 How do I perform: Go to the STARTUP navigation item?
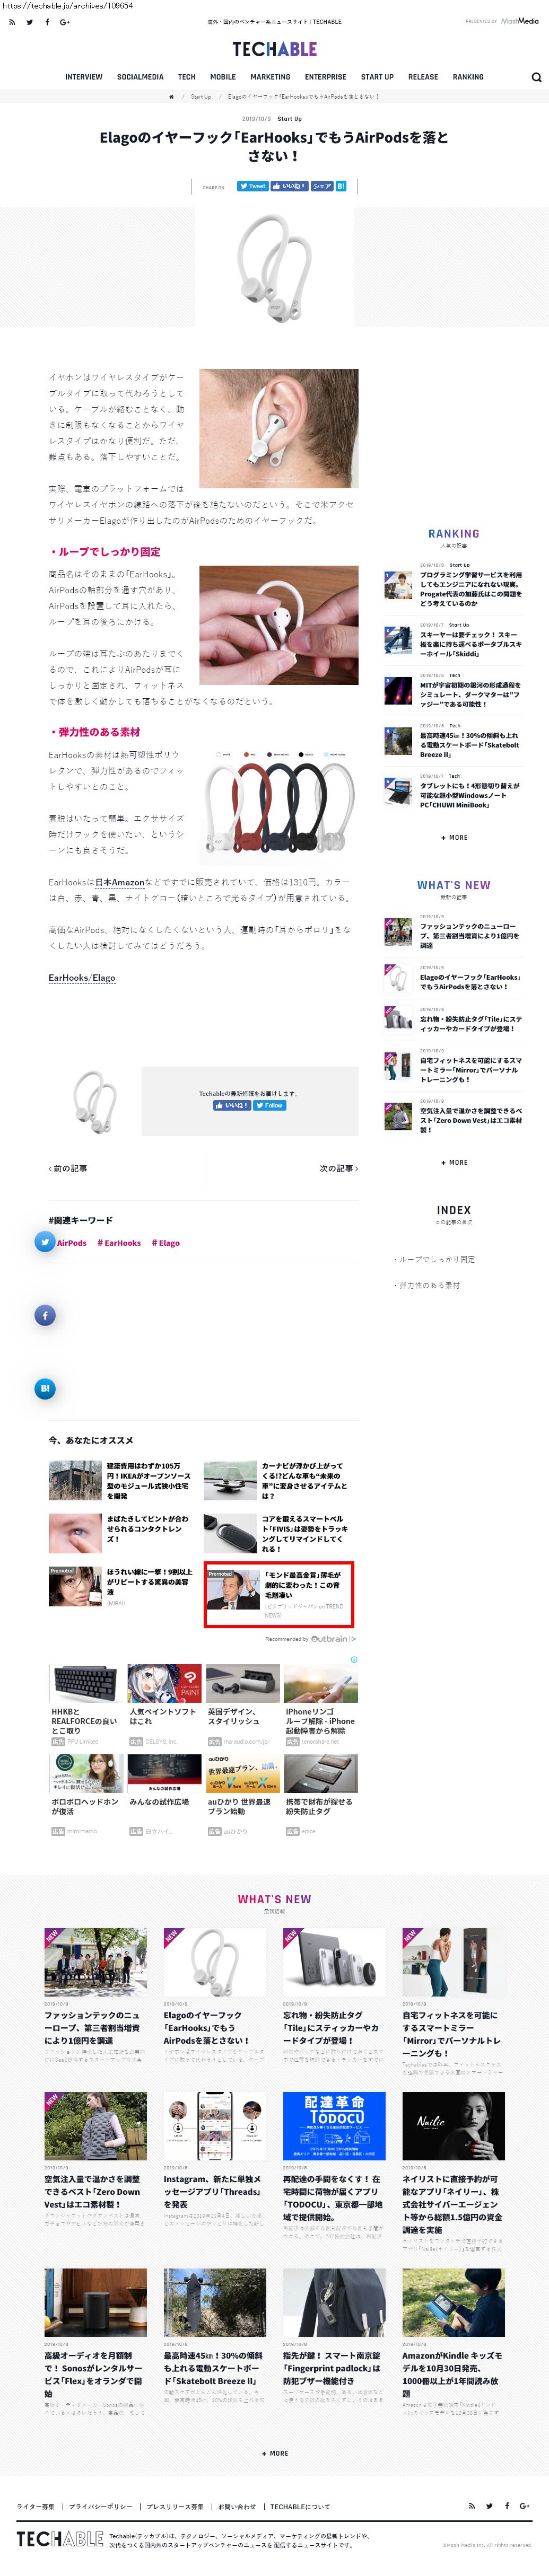(x=377, y=77)
